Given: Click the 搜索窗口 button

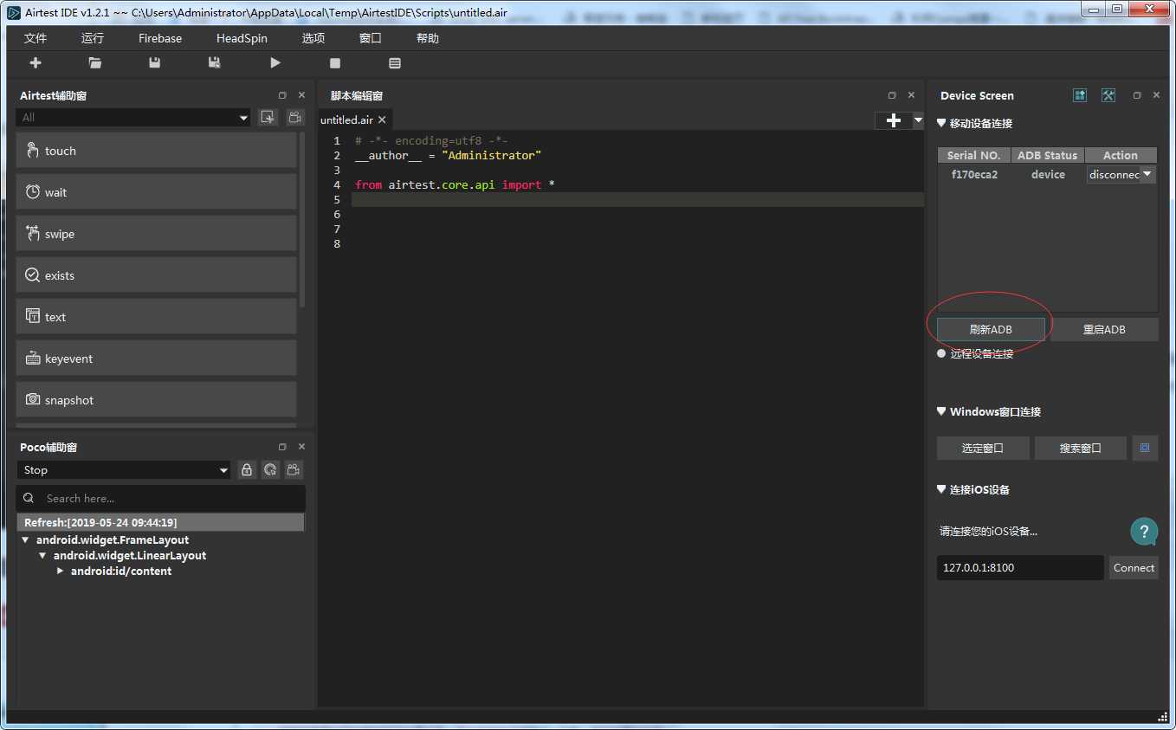Looking at the screenshot, I should pos(1081,448).
